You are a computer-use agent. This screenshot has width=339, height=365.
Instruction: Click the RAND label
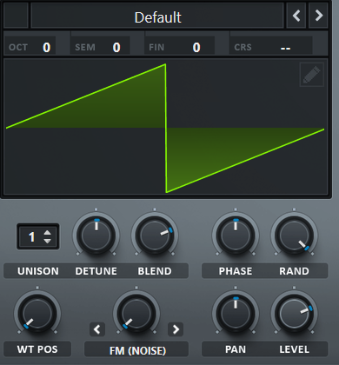tap(294, 271)
